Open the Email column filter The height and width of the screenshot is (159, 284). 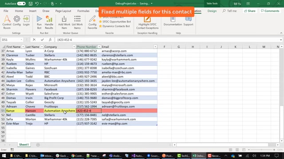[x=155, y=47]
